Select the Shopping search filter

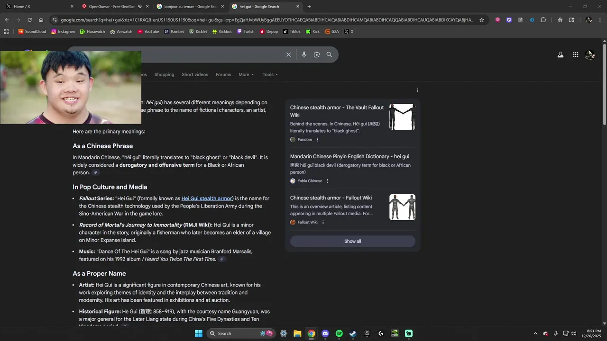(x=164, y=74)
